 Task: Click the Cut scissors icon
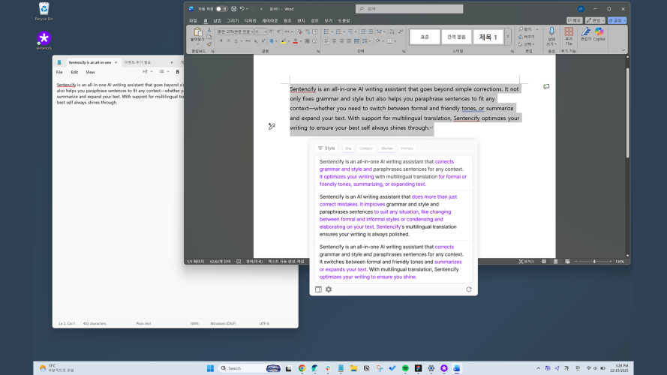[x=209, y=30]
